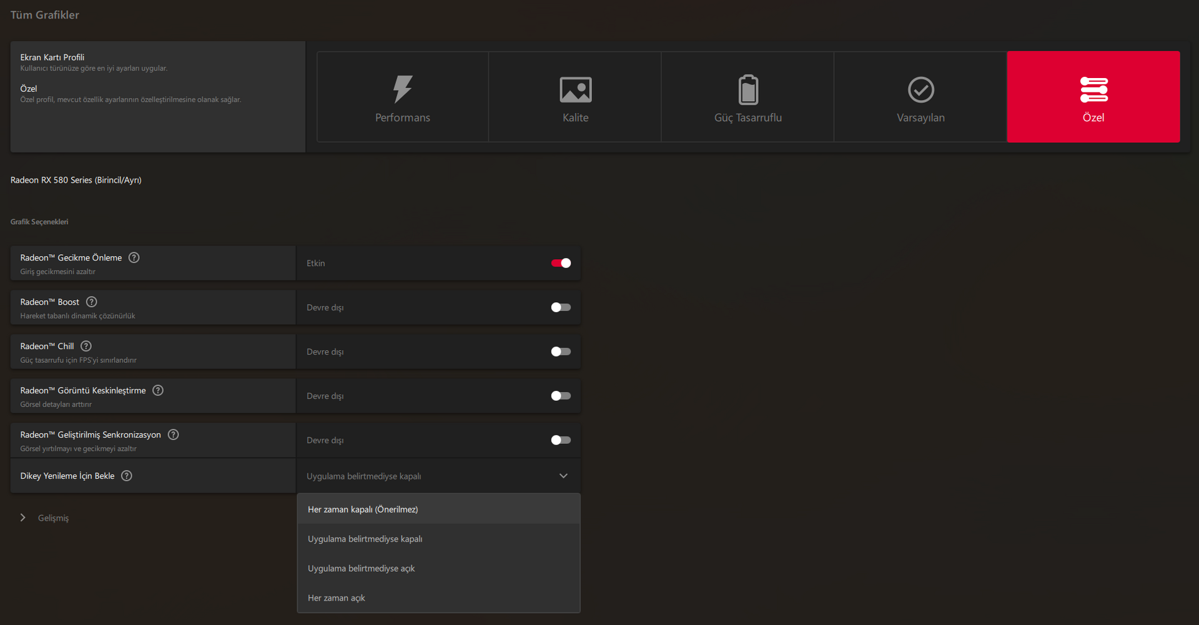Click the 'Grafik Seçenekleri' section label
The height and width of the screenshot is (625, 1199).
[39, 222]
